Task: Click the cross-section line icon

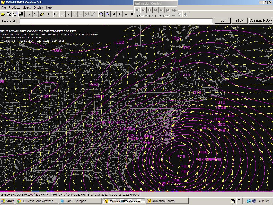Action: [x=93, y=14]
